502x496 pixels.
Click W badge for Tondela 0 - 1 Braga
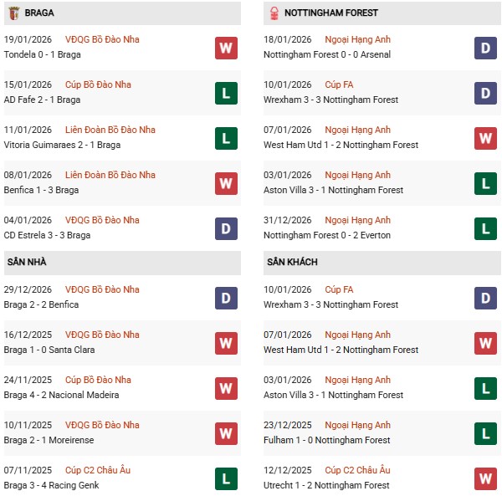click(226, 48)
